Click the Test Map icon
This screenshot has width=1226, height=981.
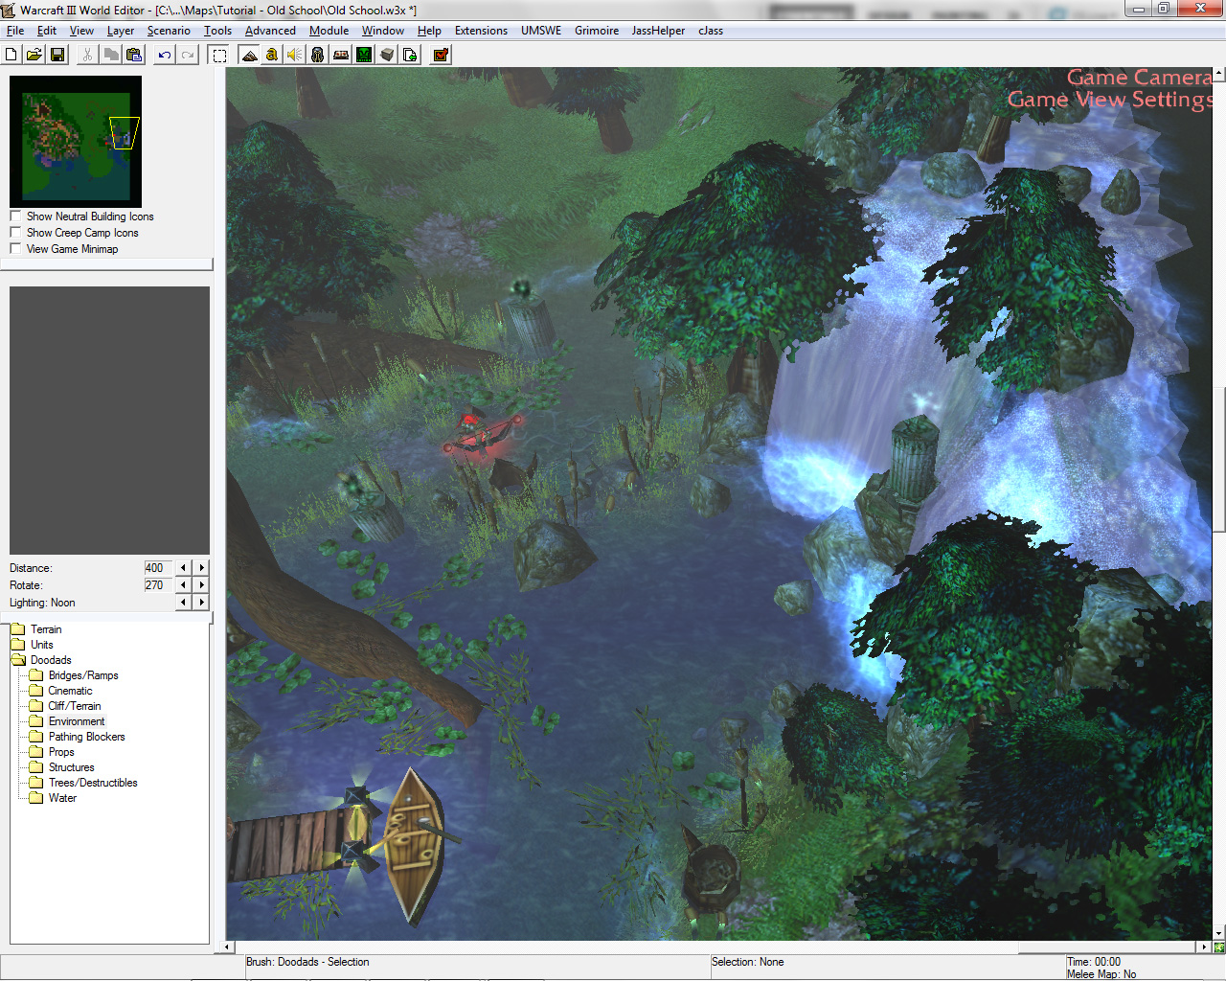(x=441, y=56)
